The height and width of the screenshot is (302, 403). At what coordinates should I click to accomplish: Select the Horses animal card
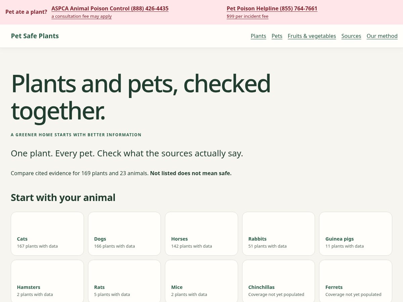coord(201,234)
